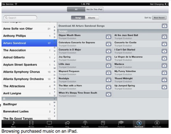Download Manteca via cloud icon
Screen dimensions: 171x134
click(x=164, y=66)
